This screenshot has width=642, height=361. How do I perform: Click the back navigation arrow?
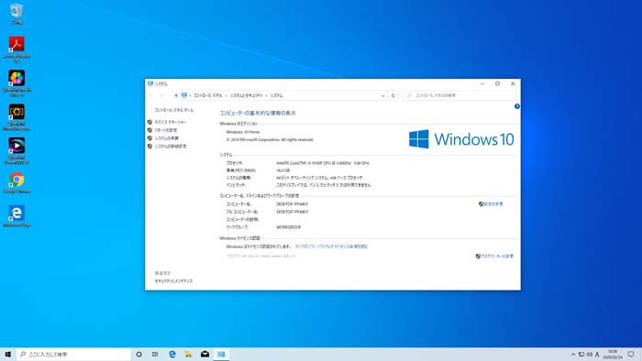click(151, 95)
